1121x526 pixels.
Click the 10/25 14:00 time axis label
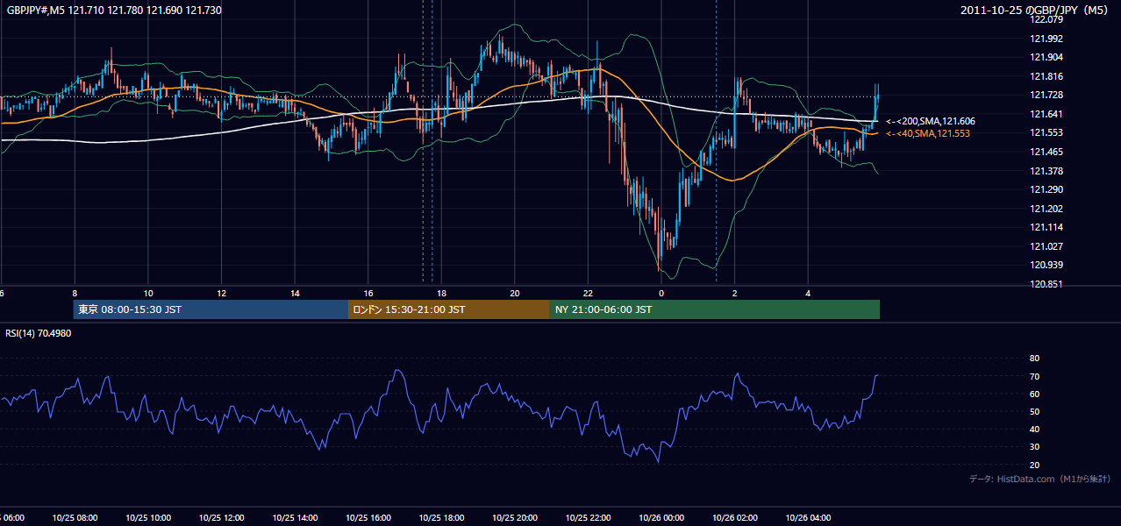tap(295, 518)
